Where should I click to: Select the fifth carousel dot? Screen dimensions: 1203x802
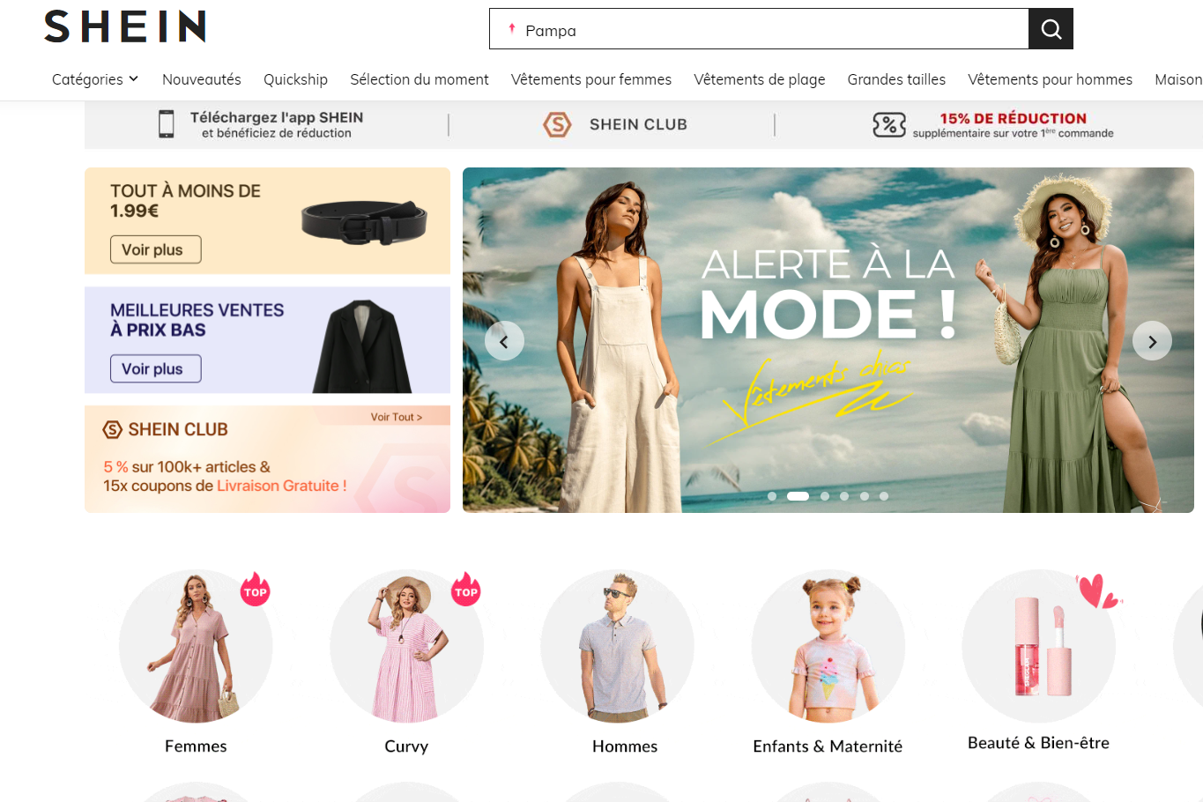pos(865,496)
